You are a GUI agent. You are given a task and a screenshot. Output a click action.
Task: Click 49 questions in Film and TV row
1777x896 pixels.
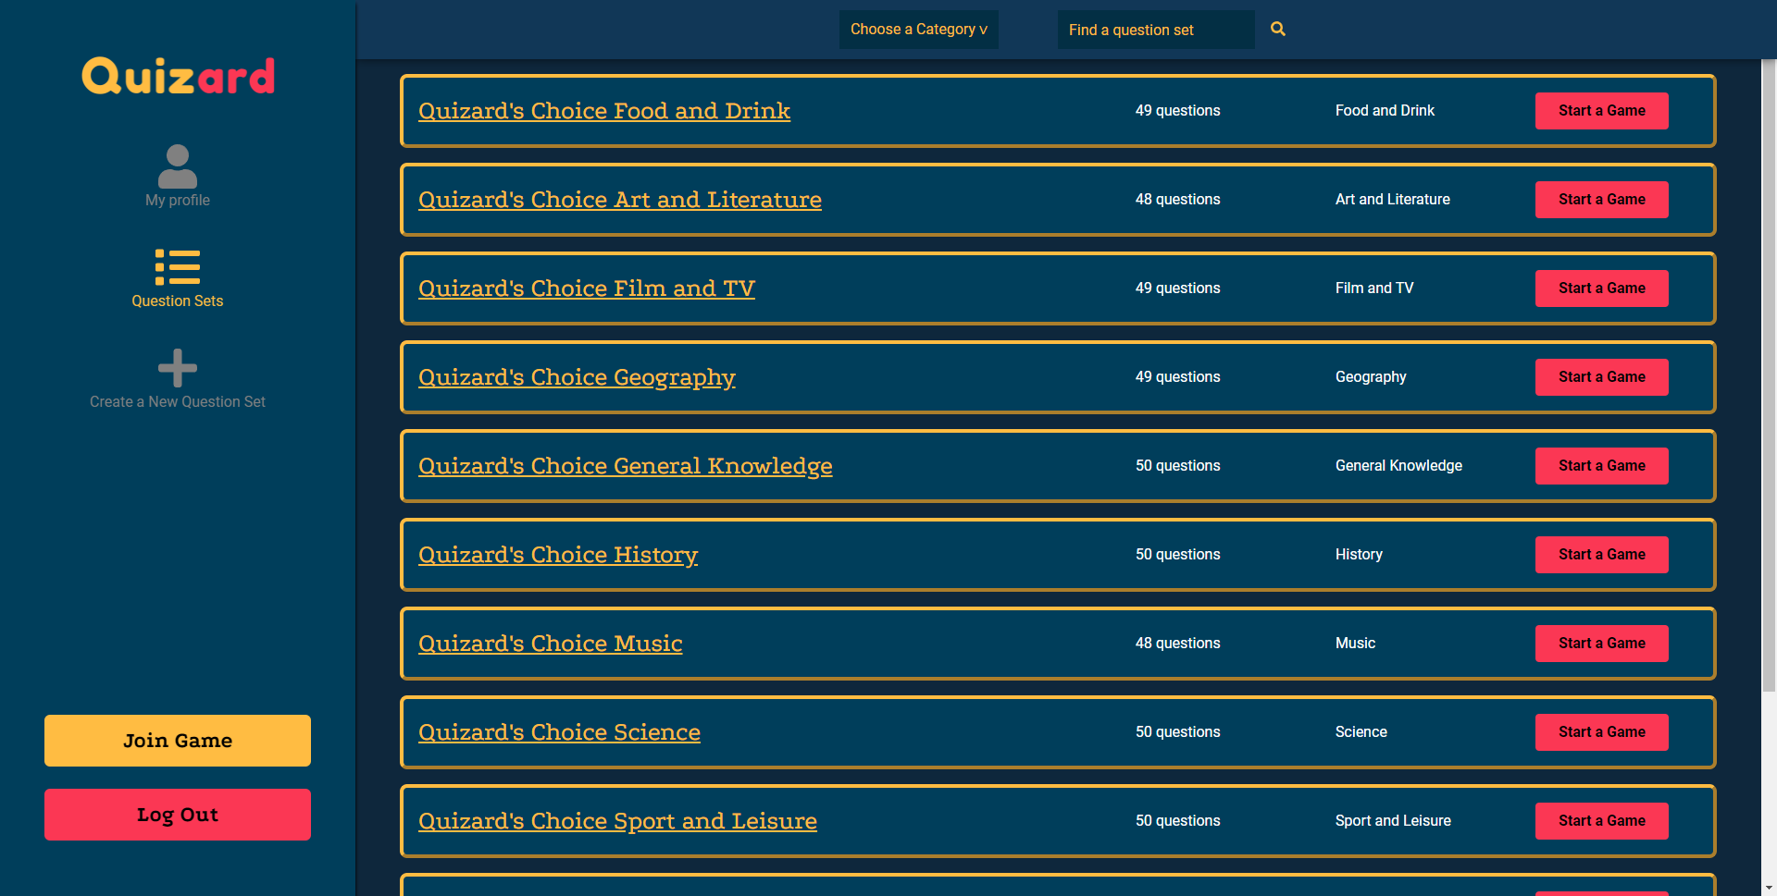(x=1178, y=288)
